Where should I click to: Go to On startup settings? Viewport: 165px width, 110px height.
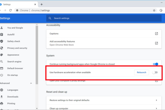point(13,75)
